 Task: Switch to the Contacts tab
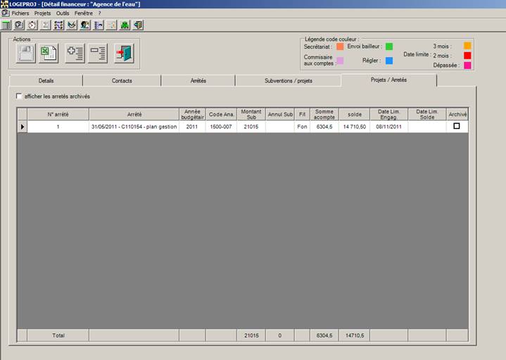pyautogui.click(x=122, y=80)
